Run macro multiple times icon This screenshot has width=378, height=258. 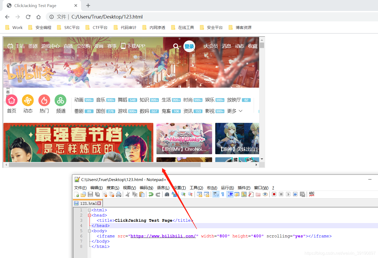coord(295,194)
